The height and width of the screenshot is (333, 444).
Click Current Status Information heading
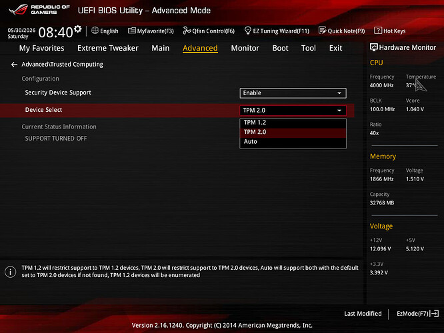(59, 127)
